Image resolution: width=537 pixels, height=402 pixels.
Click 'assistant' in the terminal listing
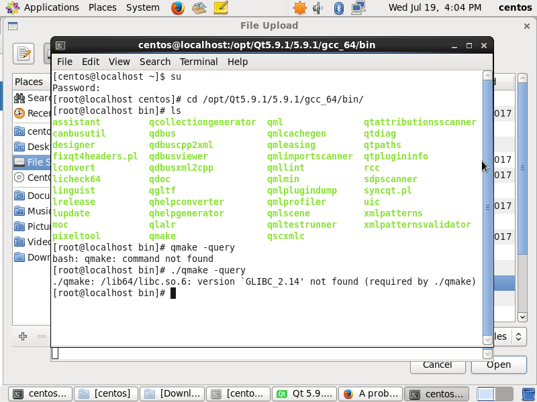pos(77,123)
